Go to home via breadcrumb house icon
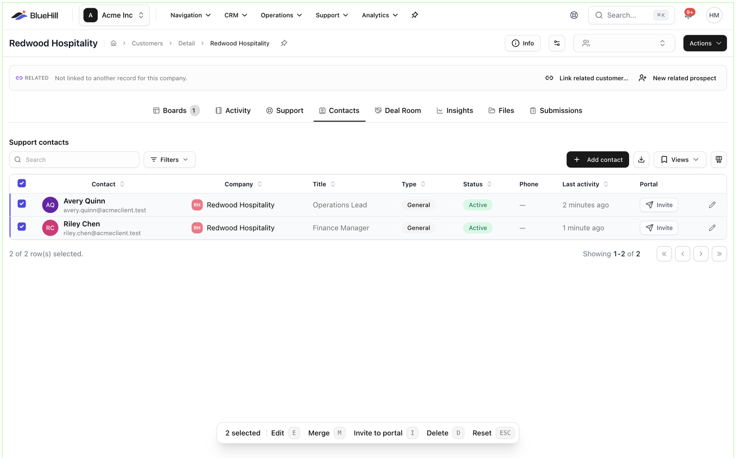This screenshot has height=460, width=736. pyautogui.click(x=113, y=43)
